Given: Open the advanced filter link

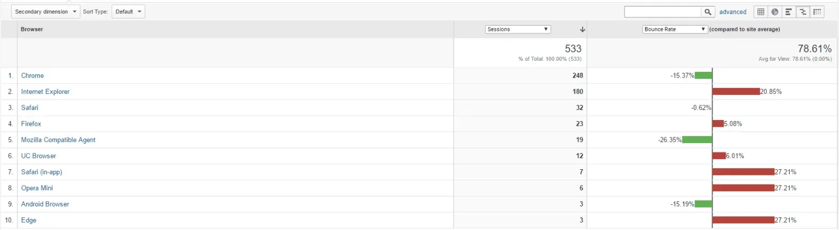Looking at the screenshot, I should point(733,12).
